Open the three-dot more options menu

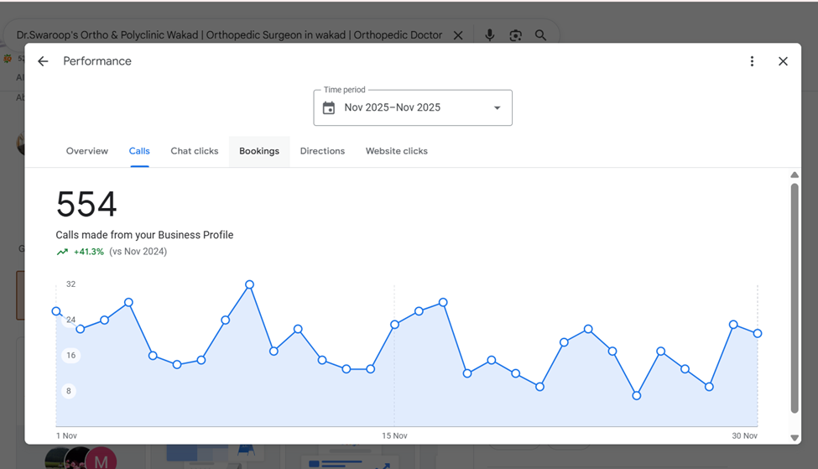pyautogui.click(x=752, y=61)
